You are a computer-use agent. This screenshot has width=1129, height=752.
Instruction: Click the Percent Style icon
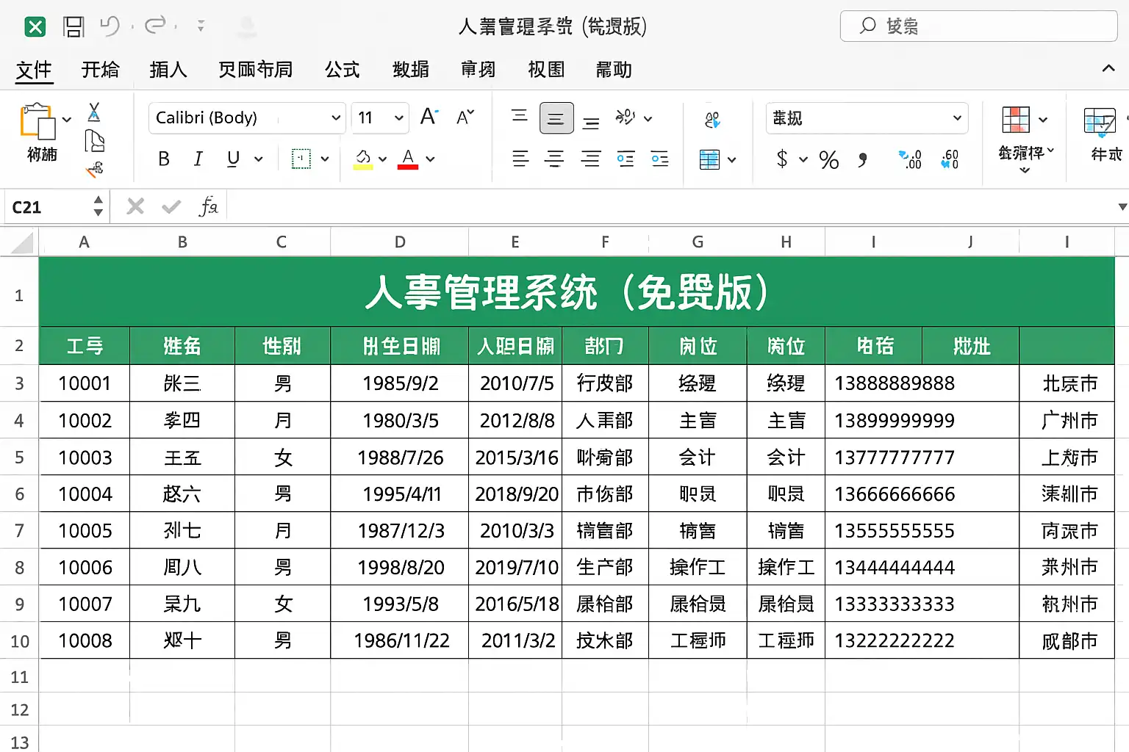[828, 159]
